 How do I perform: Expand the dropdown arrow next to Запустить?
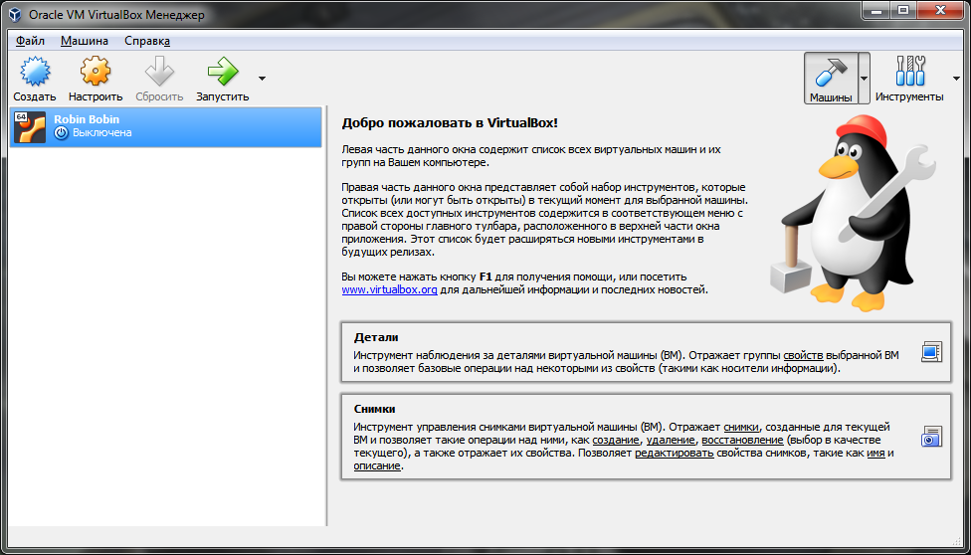pos(262,79)
